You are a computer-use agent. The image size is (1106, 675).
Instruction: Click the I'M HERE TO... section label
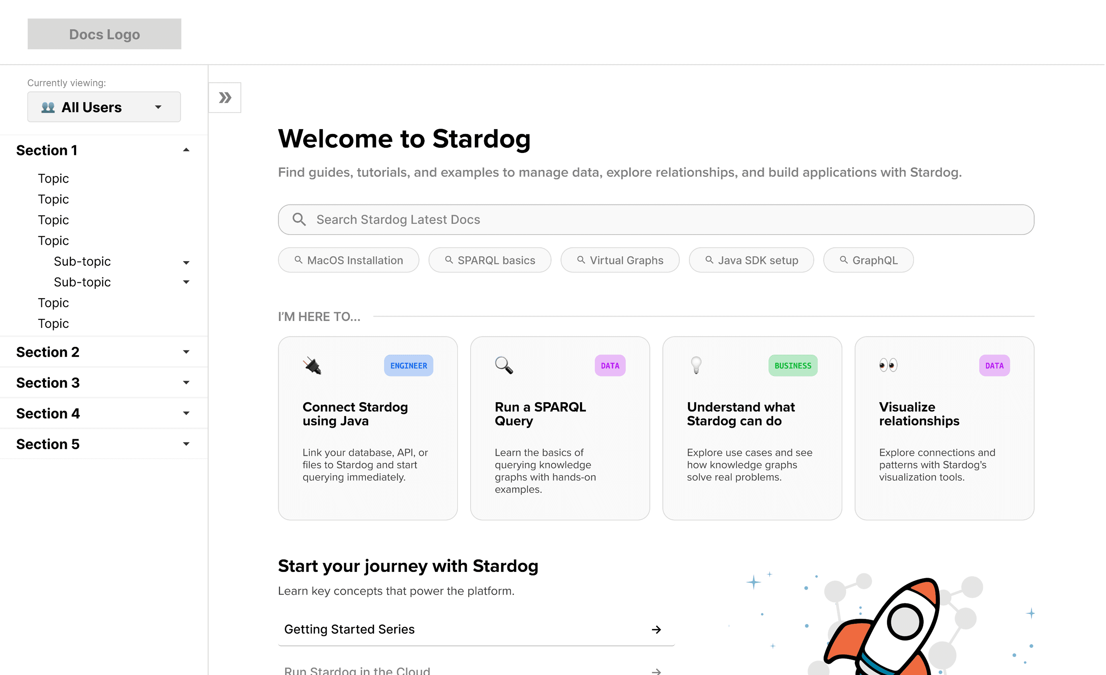319,317
